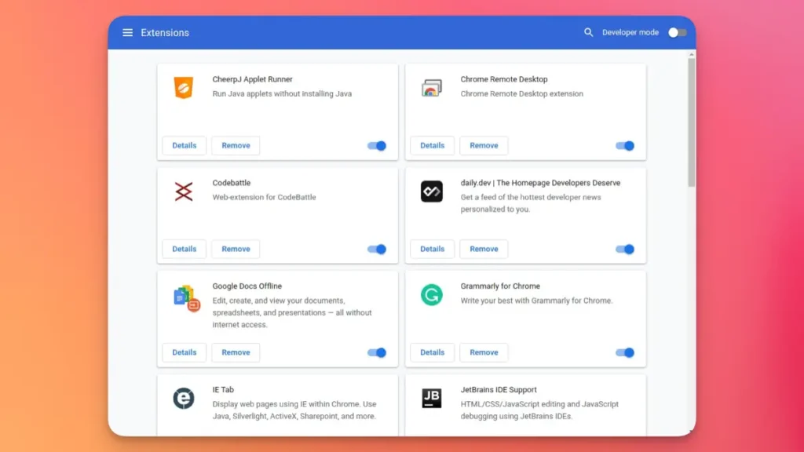Open the Extensions hamburger menu
Screen dimensions: 804x452
point(127,32)
